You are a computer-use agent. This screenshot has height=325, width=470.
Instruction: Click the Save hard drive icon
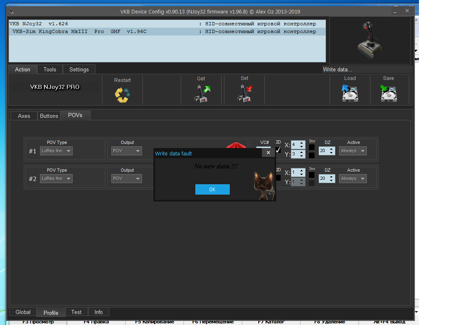[x=389, y=93]
